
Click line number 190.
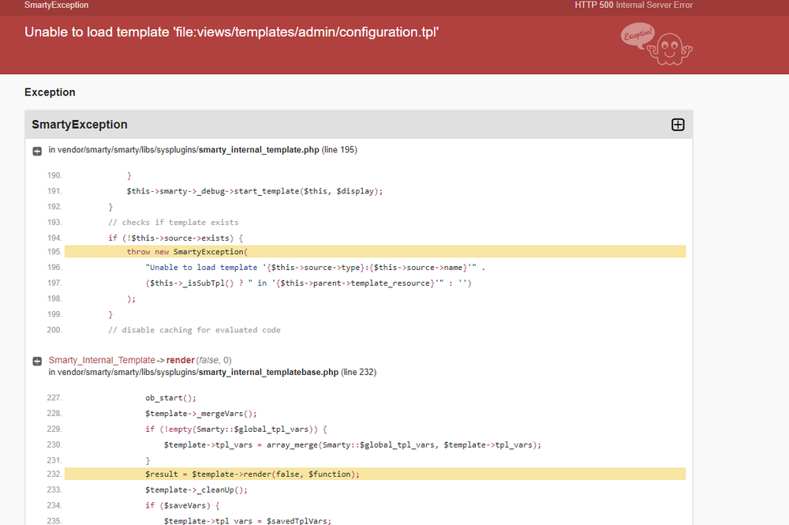click(x=54, y=175)
